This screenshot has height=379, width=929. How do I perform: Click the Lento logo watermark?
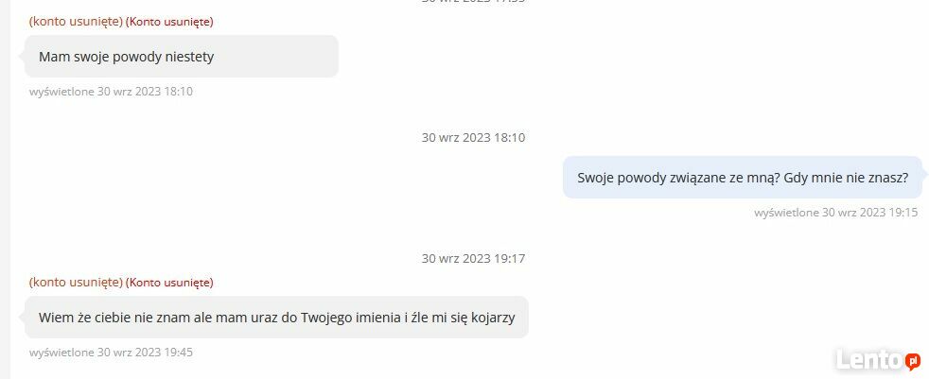[878, 360]
